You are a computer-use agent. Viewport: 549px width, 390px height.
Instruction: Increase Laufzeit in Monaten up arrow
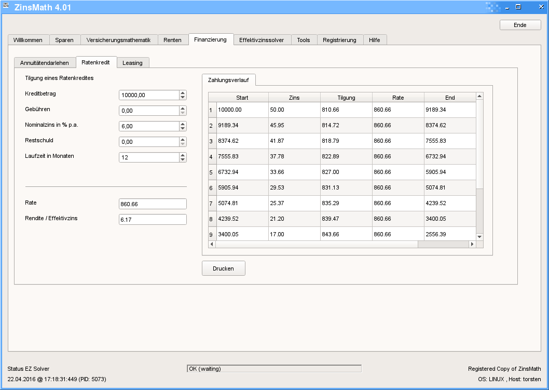pyautogui.click(x=183, y=155)
